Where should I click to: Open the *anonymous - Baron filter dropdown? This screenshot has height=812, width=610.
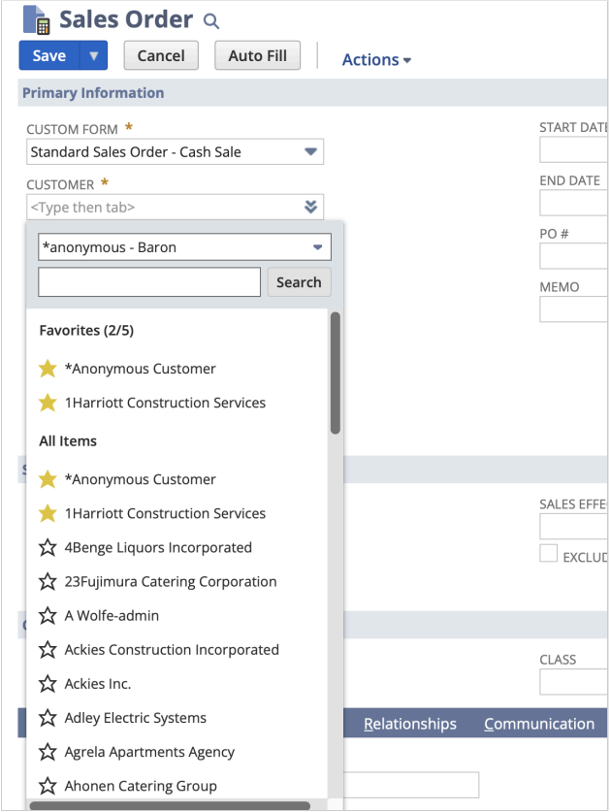tap(317, 247)
